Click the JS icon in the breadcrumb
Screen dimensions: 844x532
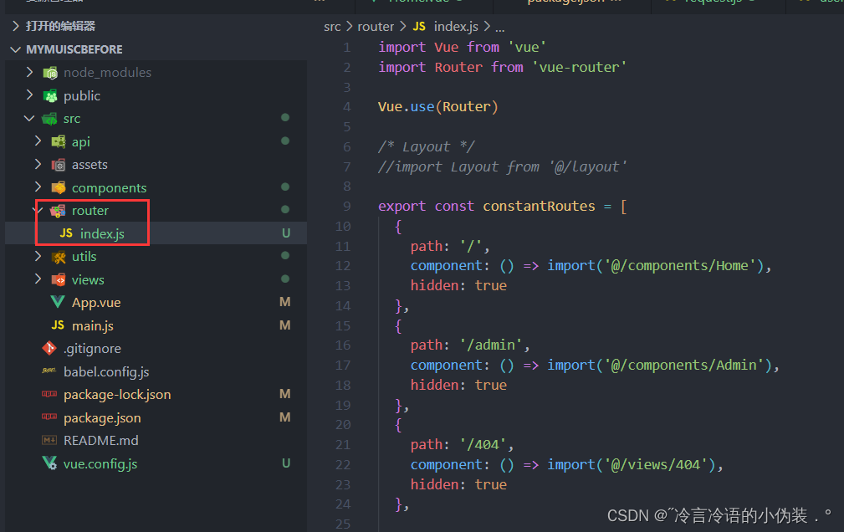(x=419, y=27)
